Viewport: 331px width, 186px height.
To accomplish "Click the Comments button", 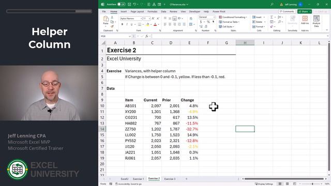I will pyautogui.click(x=287, y=11).
